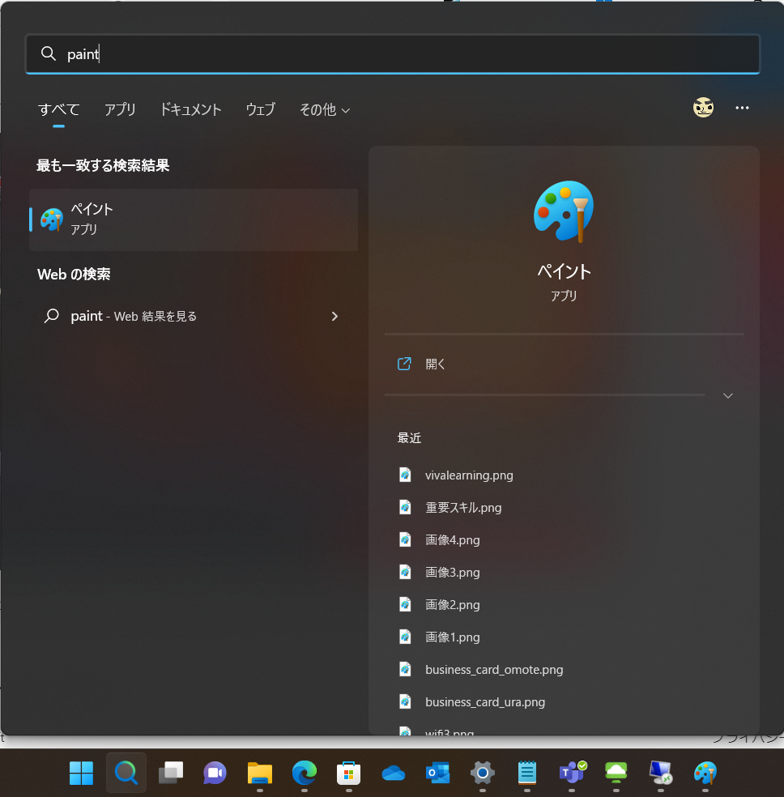This screenshot has width=784, height=797.
Task: Open recent file 画像4.png
Action: tap(452, 539)
